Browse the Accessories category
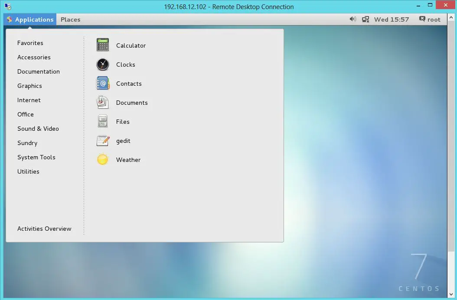The height and width of the screenshot is (300, 457). (x=34, y=57)
